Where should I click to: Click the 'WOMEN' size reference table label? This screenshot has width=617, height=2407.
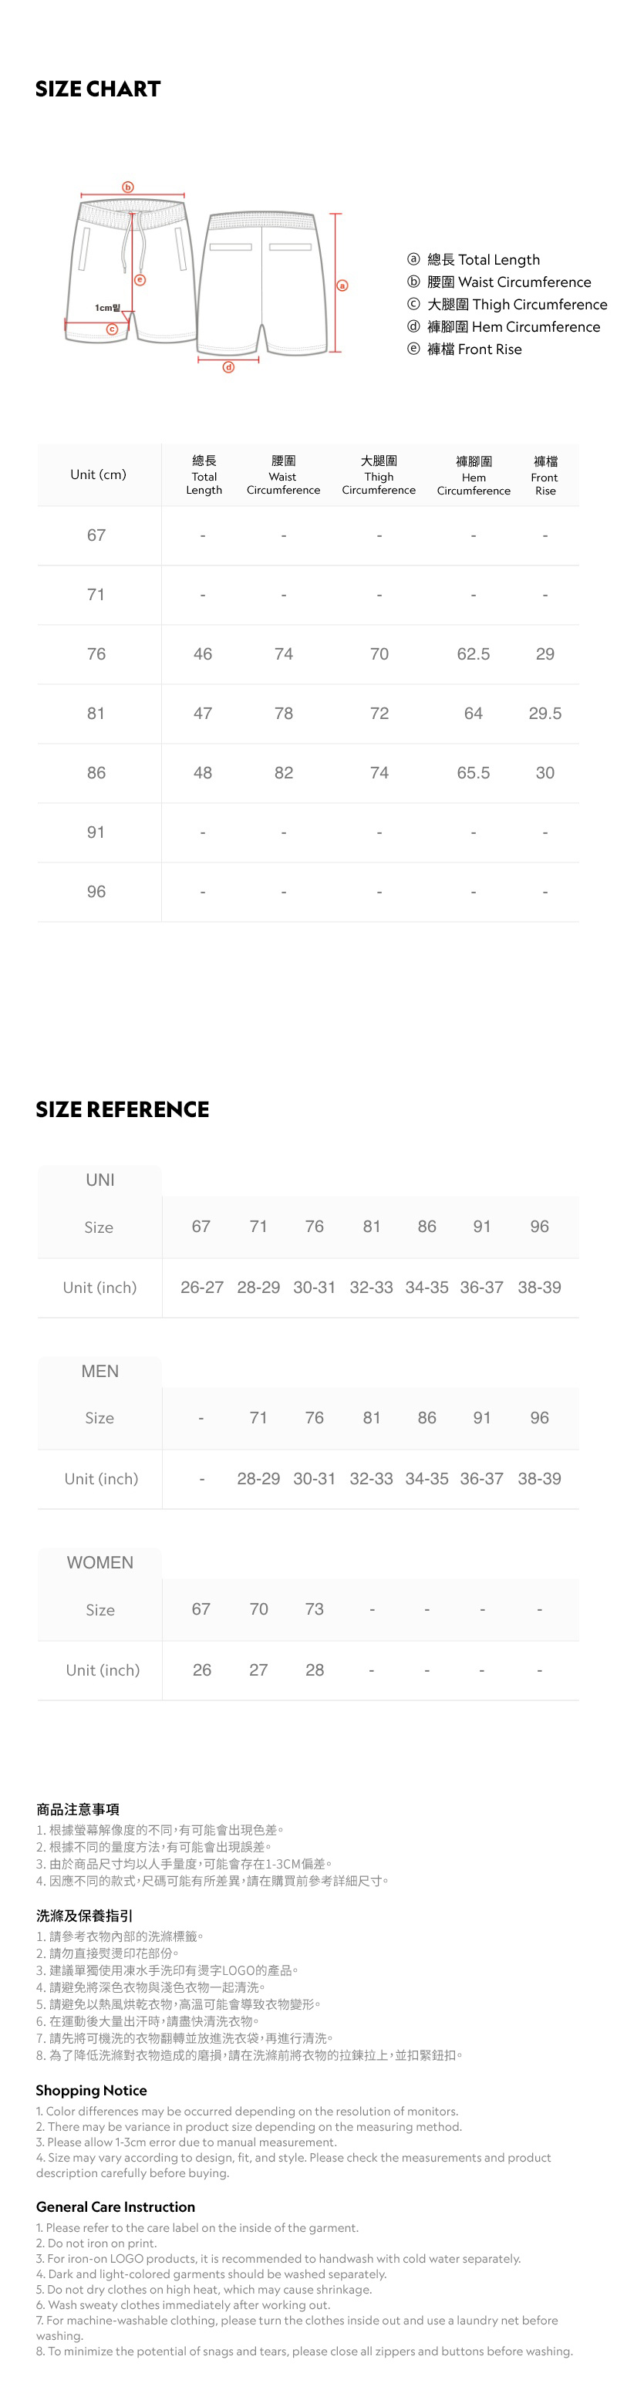(100, 1562)
